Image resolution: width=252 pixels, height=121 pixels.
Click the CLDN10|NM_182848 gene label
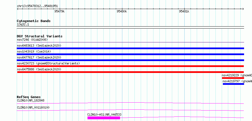click(x=31, y=101)
